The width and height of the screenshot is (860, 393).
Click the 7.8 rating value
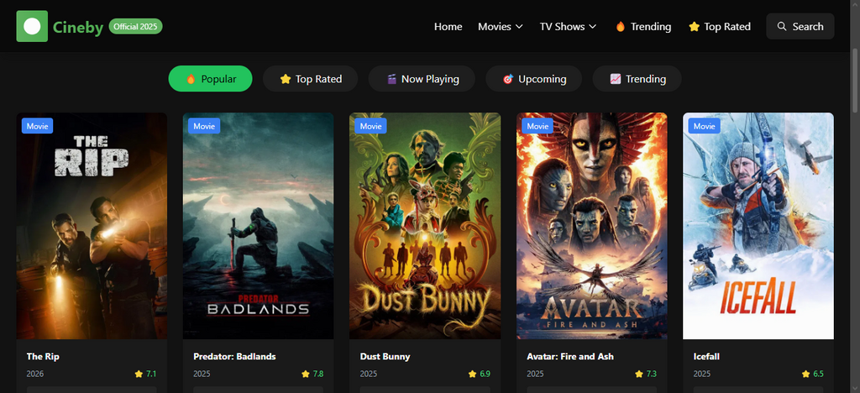click(x=318, y=374)
